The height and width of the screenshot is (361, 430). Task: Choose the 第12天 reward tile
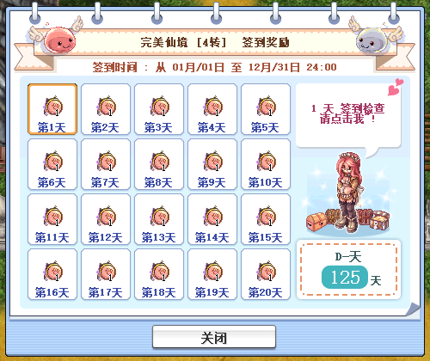(106, 219)
